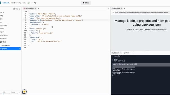Close the Webview tab
170x95 pixels.
(121, 8)
